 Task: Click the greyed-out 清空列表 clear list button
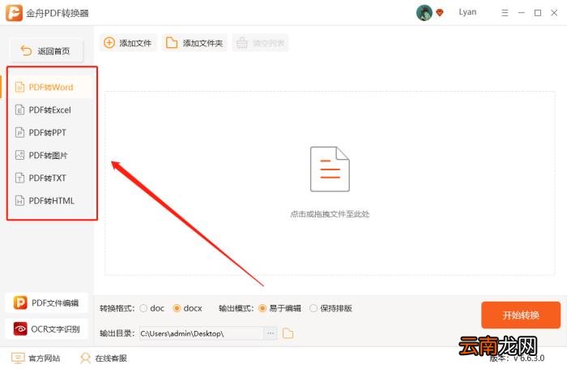[260, 43]
